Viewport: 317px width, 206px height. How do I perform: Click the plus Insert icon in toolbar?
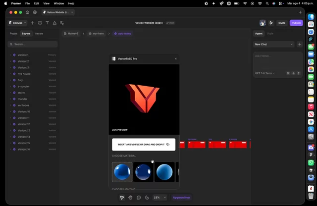coord(32,23)
